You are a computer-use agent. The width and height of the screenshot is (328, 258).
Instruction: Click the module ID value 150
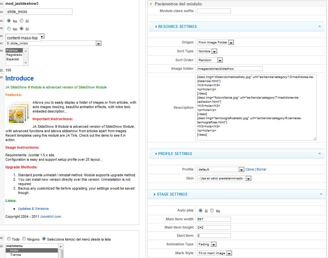click(8, 70)
